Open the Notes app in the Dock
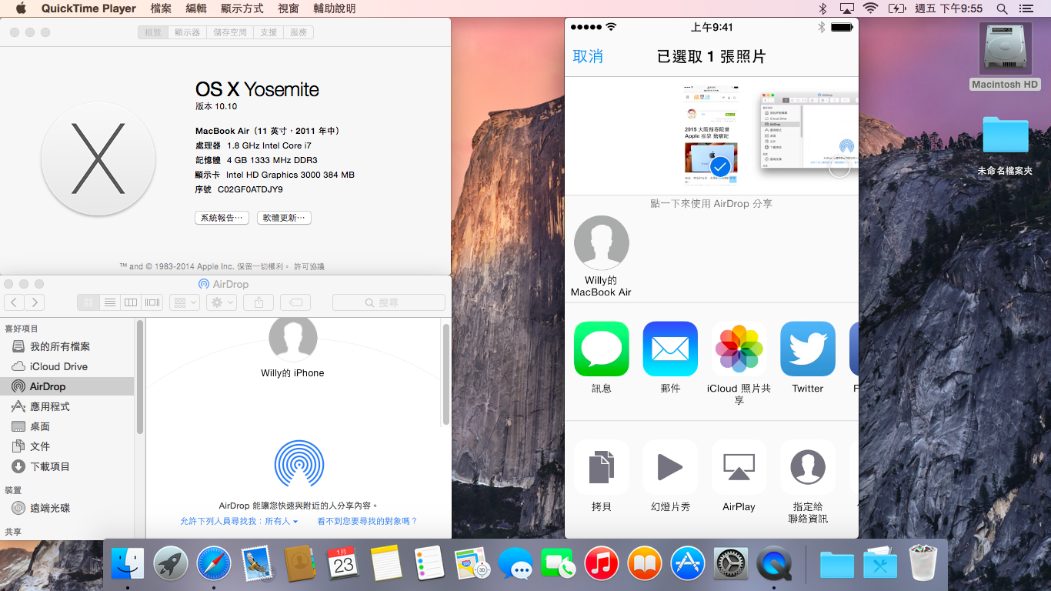The width and height of the screenshot is (1051, 591). pyautogui.click(x=386, y=564)
